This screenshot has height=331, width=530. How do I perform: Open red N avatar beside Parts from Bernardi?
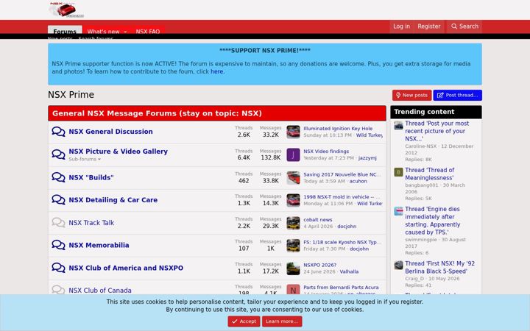click(293, 290)
